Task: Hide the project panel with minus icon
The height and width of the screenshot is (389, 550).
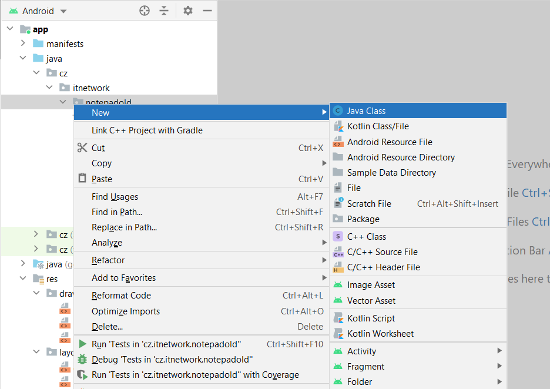Action: (x=207, y=11)
